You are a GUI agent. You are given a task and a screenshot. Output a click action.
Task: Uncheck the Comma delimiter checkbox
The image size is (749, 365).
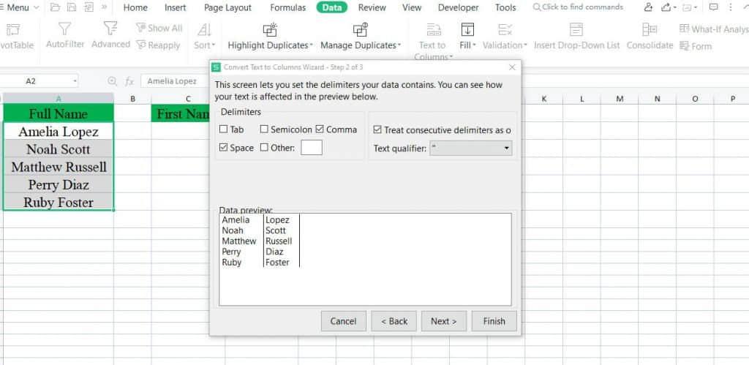pyautogui.click(x=320, y=129)
